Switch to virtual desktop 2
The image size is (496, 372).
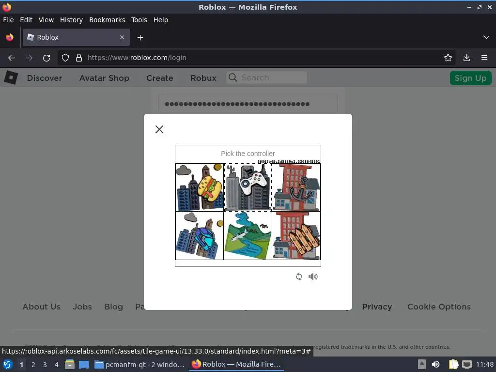coord(33,364)
